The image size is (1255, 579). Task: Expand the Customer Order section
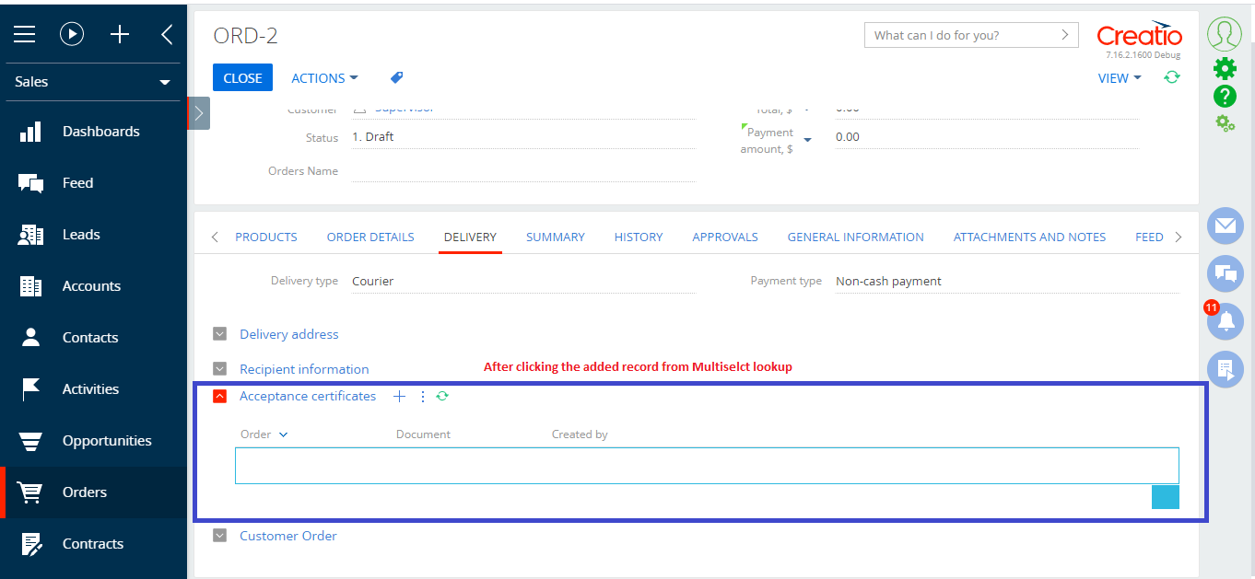point(219,535)
